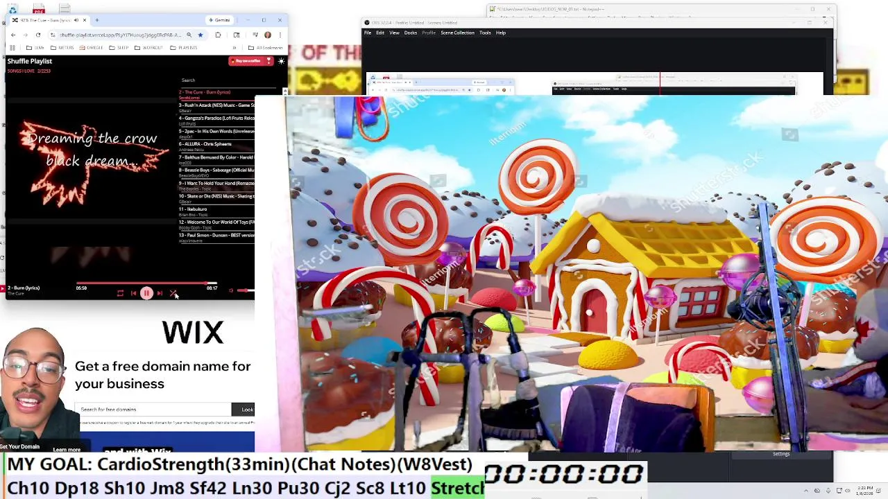Open Chrome's three-dot menu
888x499 pixels.
click(x=280, y=35)
